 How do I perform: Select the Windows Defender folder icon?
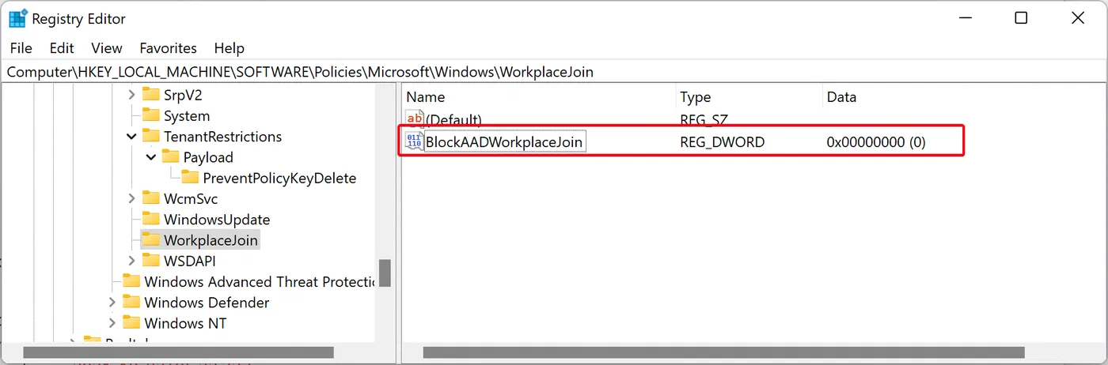pos(131,303)
